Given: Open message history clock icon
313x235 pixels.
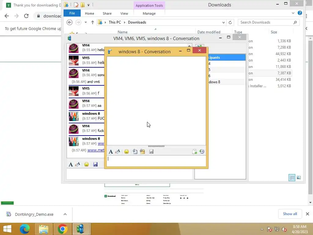Looking at the screenshot, I should coord(202,152).
